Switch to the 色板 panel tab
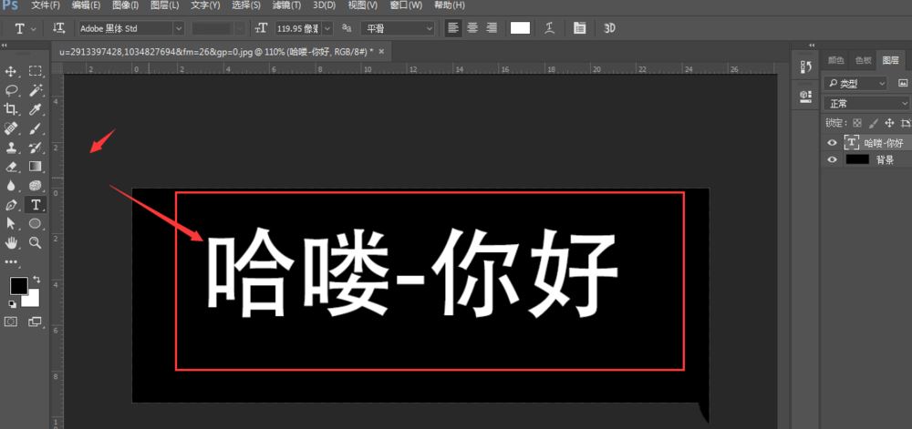This screenshot has height=429, width=912. pyautogui.click(x=863, y=60)
